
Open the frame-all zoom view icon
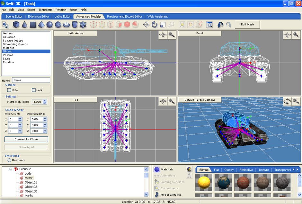[209, 25]
